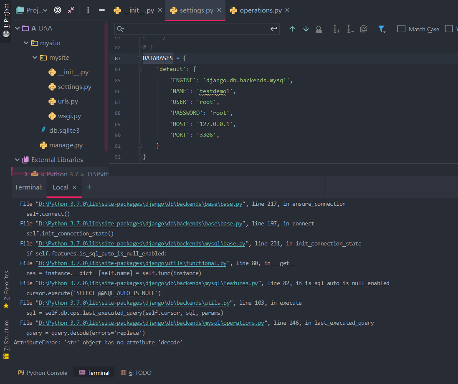The height and width of the screenshot is (384, 458).
Task: Click the search text input field
Action: [196, 29]
